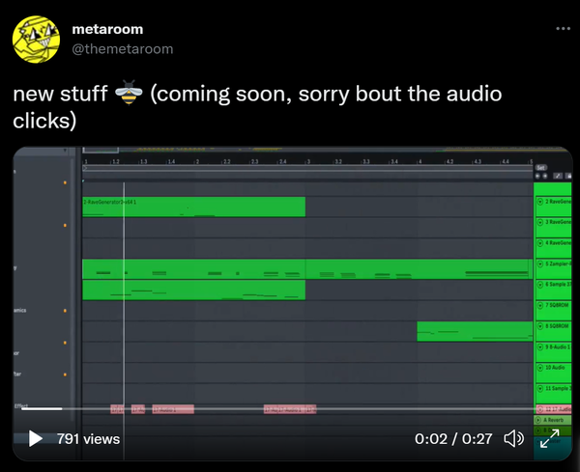Select the 5 Zampler track name

pyautogui.click(x=559, y=264)
